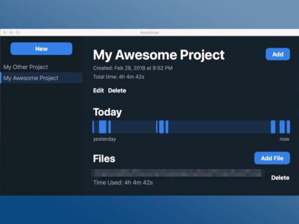Click the widest time block near yesterday

point(103,127)
